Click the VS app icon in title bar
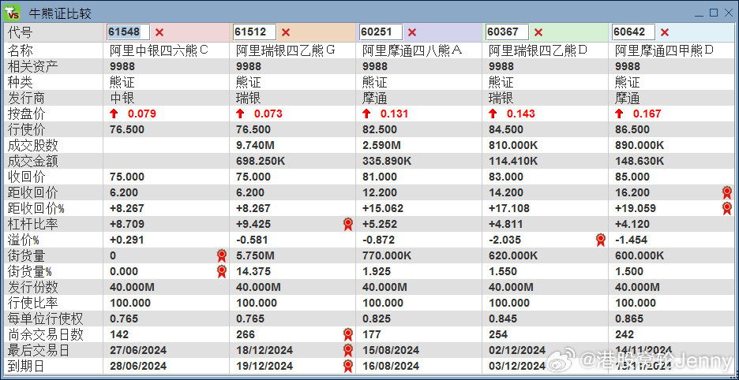The width and height of the screenshot is (739, 380). pyautogui.click(x=13, y=13)
